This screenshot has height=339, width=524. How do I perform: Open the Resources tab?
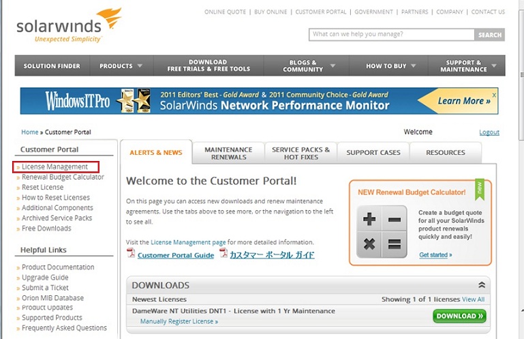click(x=446, y=153)
